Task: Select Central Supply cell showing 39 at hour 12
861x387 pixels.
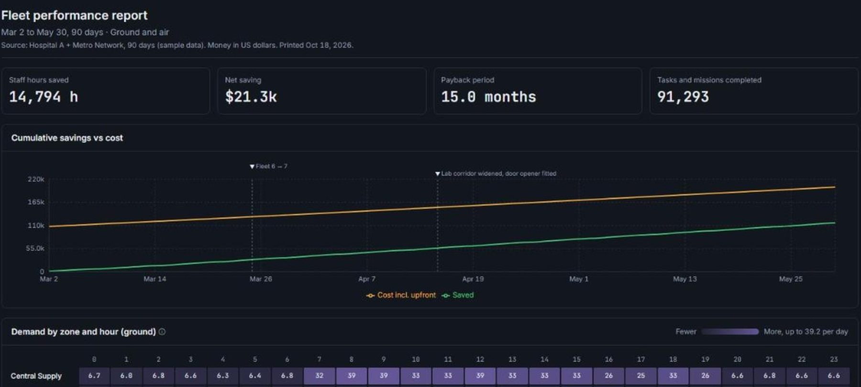Action: [480, 376]
